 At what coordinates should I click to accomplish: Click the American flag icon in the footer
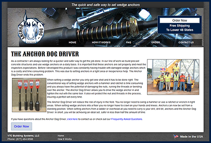(176, 137)
